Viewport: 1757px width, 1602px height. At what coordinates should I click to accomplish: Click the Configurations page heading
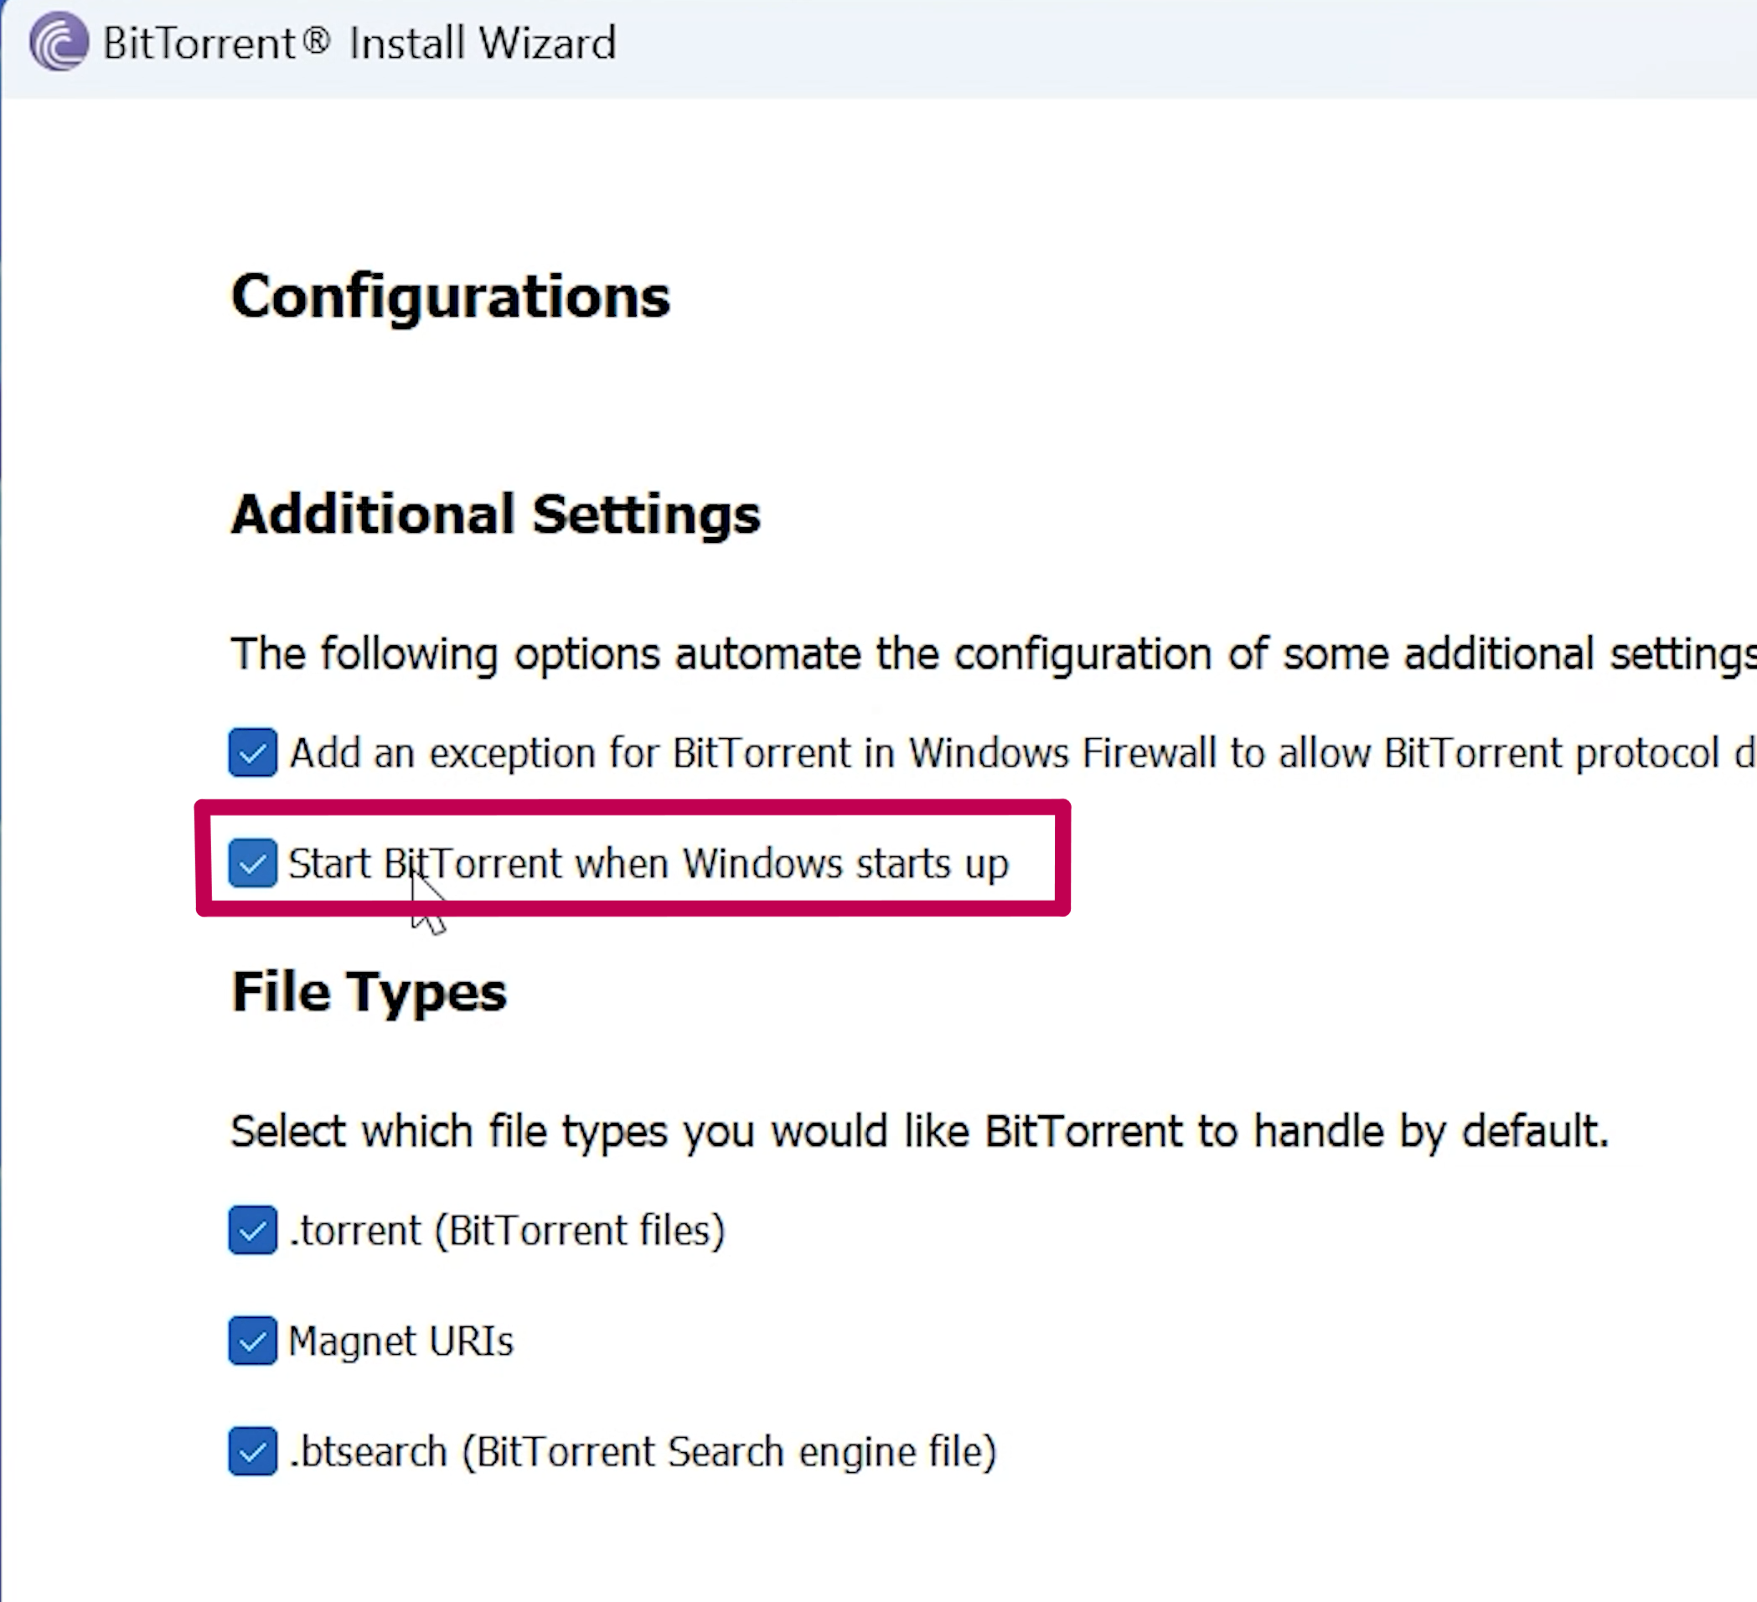click(451, 298)
